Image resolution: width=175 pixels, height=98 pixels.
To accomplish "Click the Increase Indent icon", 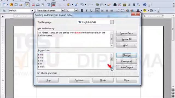I will coord(132,11).
